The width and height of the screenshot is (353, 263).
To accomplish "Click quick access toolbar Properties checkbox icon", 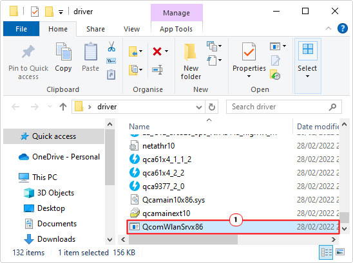I will (35, 12).
